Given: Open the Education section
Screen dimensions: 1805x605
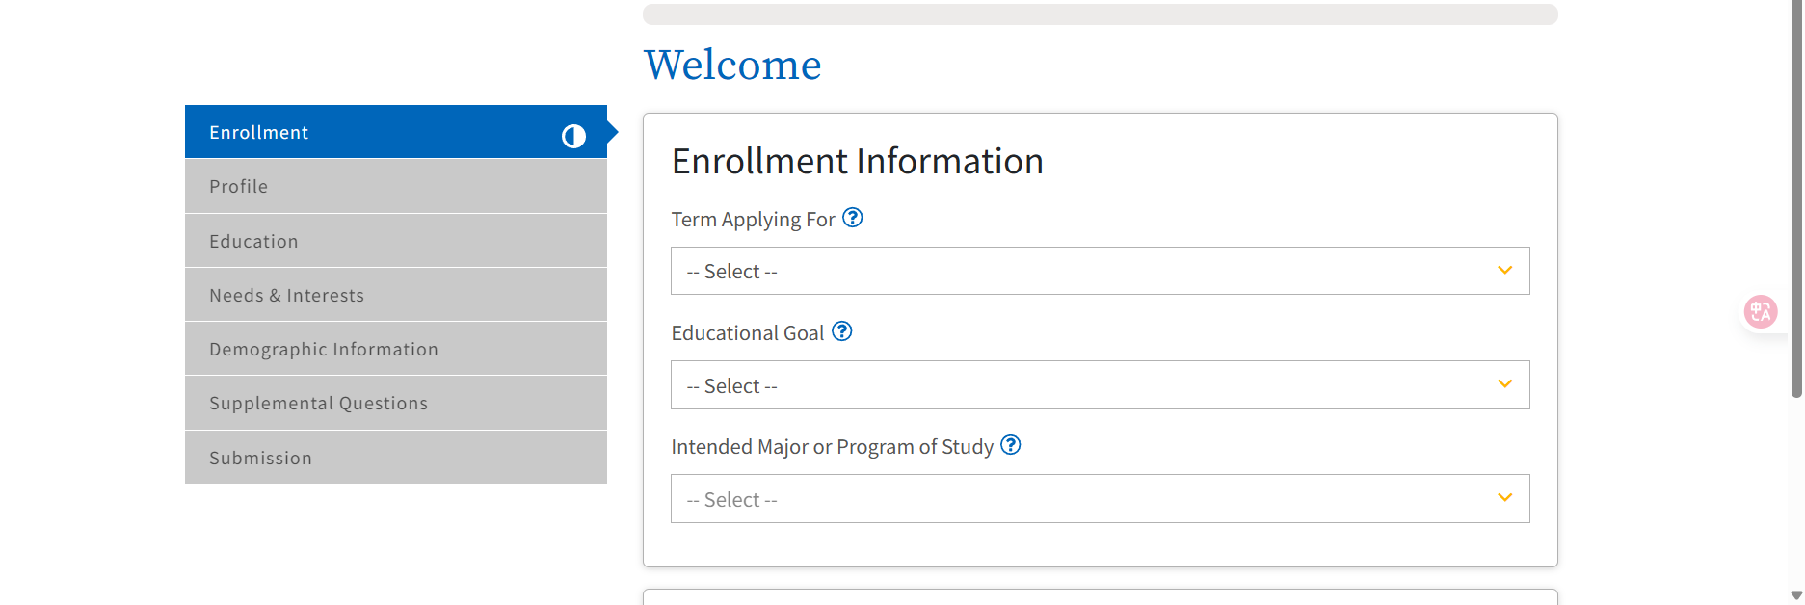Looking at the screenshot, I should 396,241.
